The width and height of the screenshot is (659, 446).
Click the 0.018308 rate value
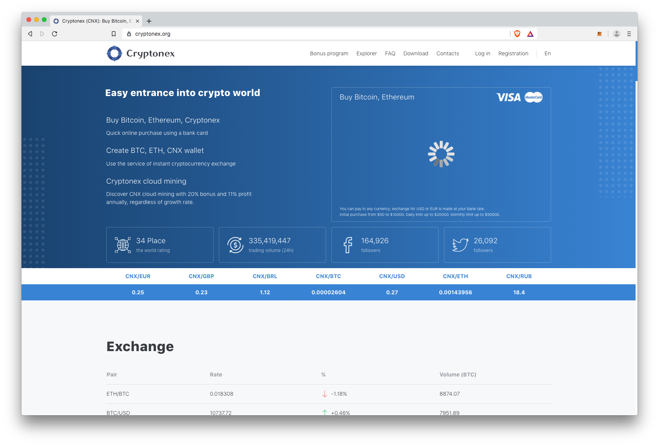pos(222,394)
